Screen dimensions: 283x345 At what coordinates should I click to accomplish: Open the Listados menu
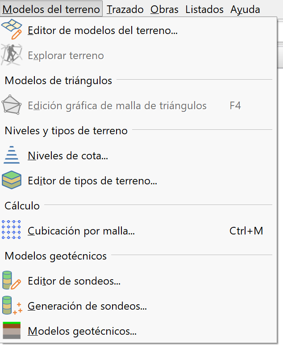point(204,9)
